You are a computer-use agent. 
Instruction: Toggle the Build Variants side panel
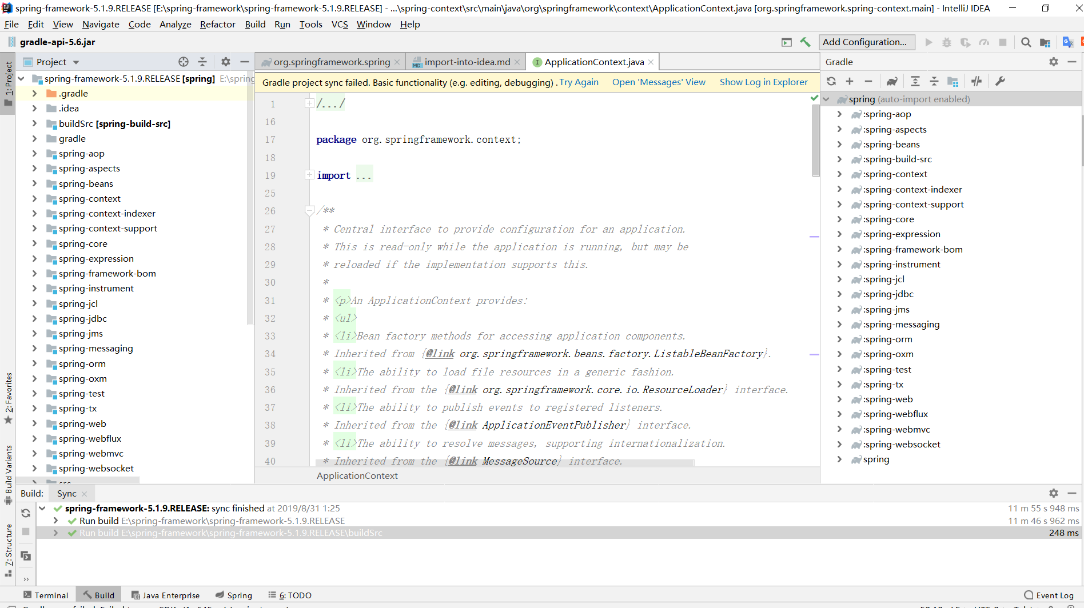8,474
